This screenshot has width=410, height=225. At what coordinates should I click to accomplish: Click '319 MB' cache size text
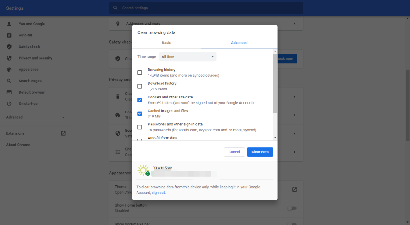(x=154, y=116)
